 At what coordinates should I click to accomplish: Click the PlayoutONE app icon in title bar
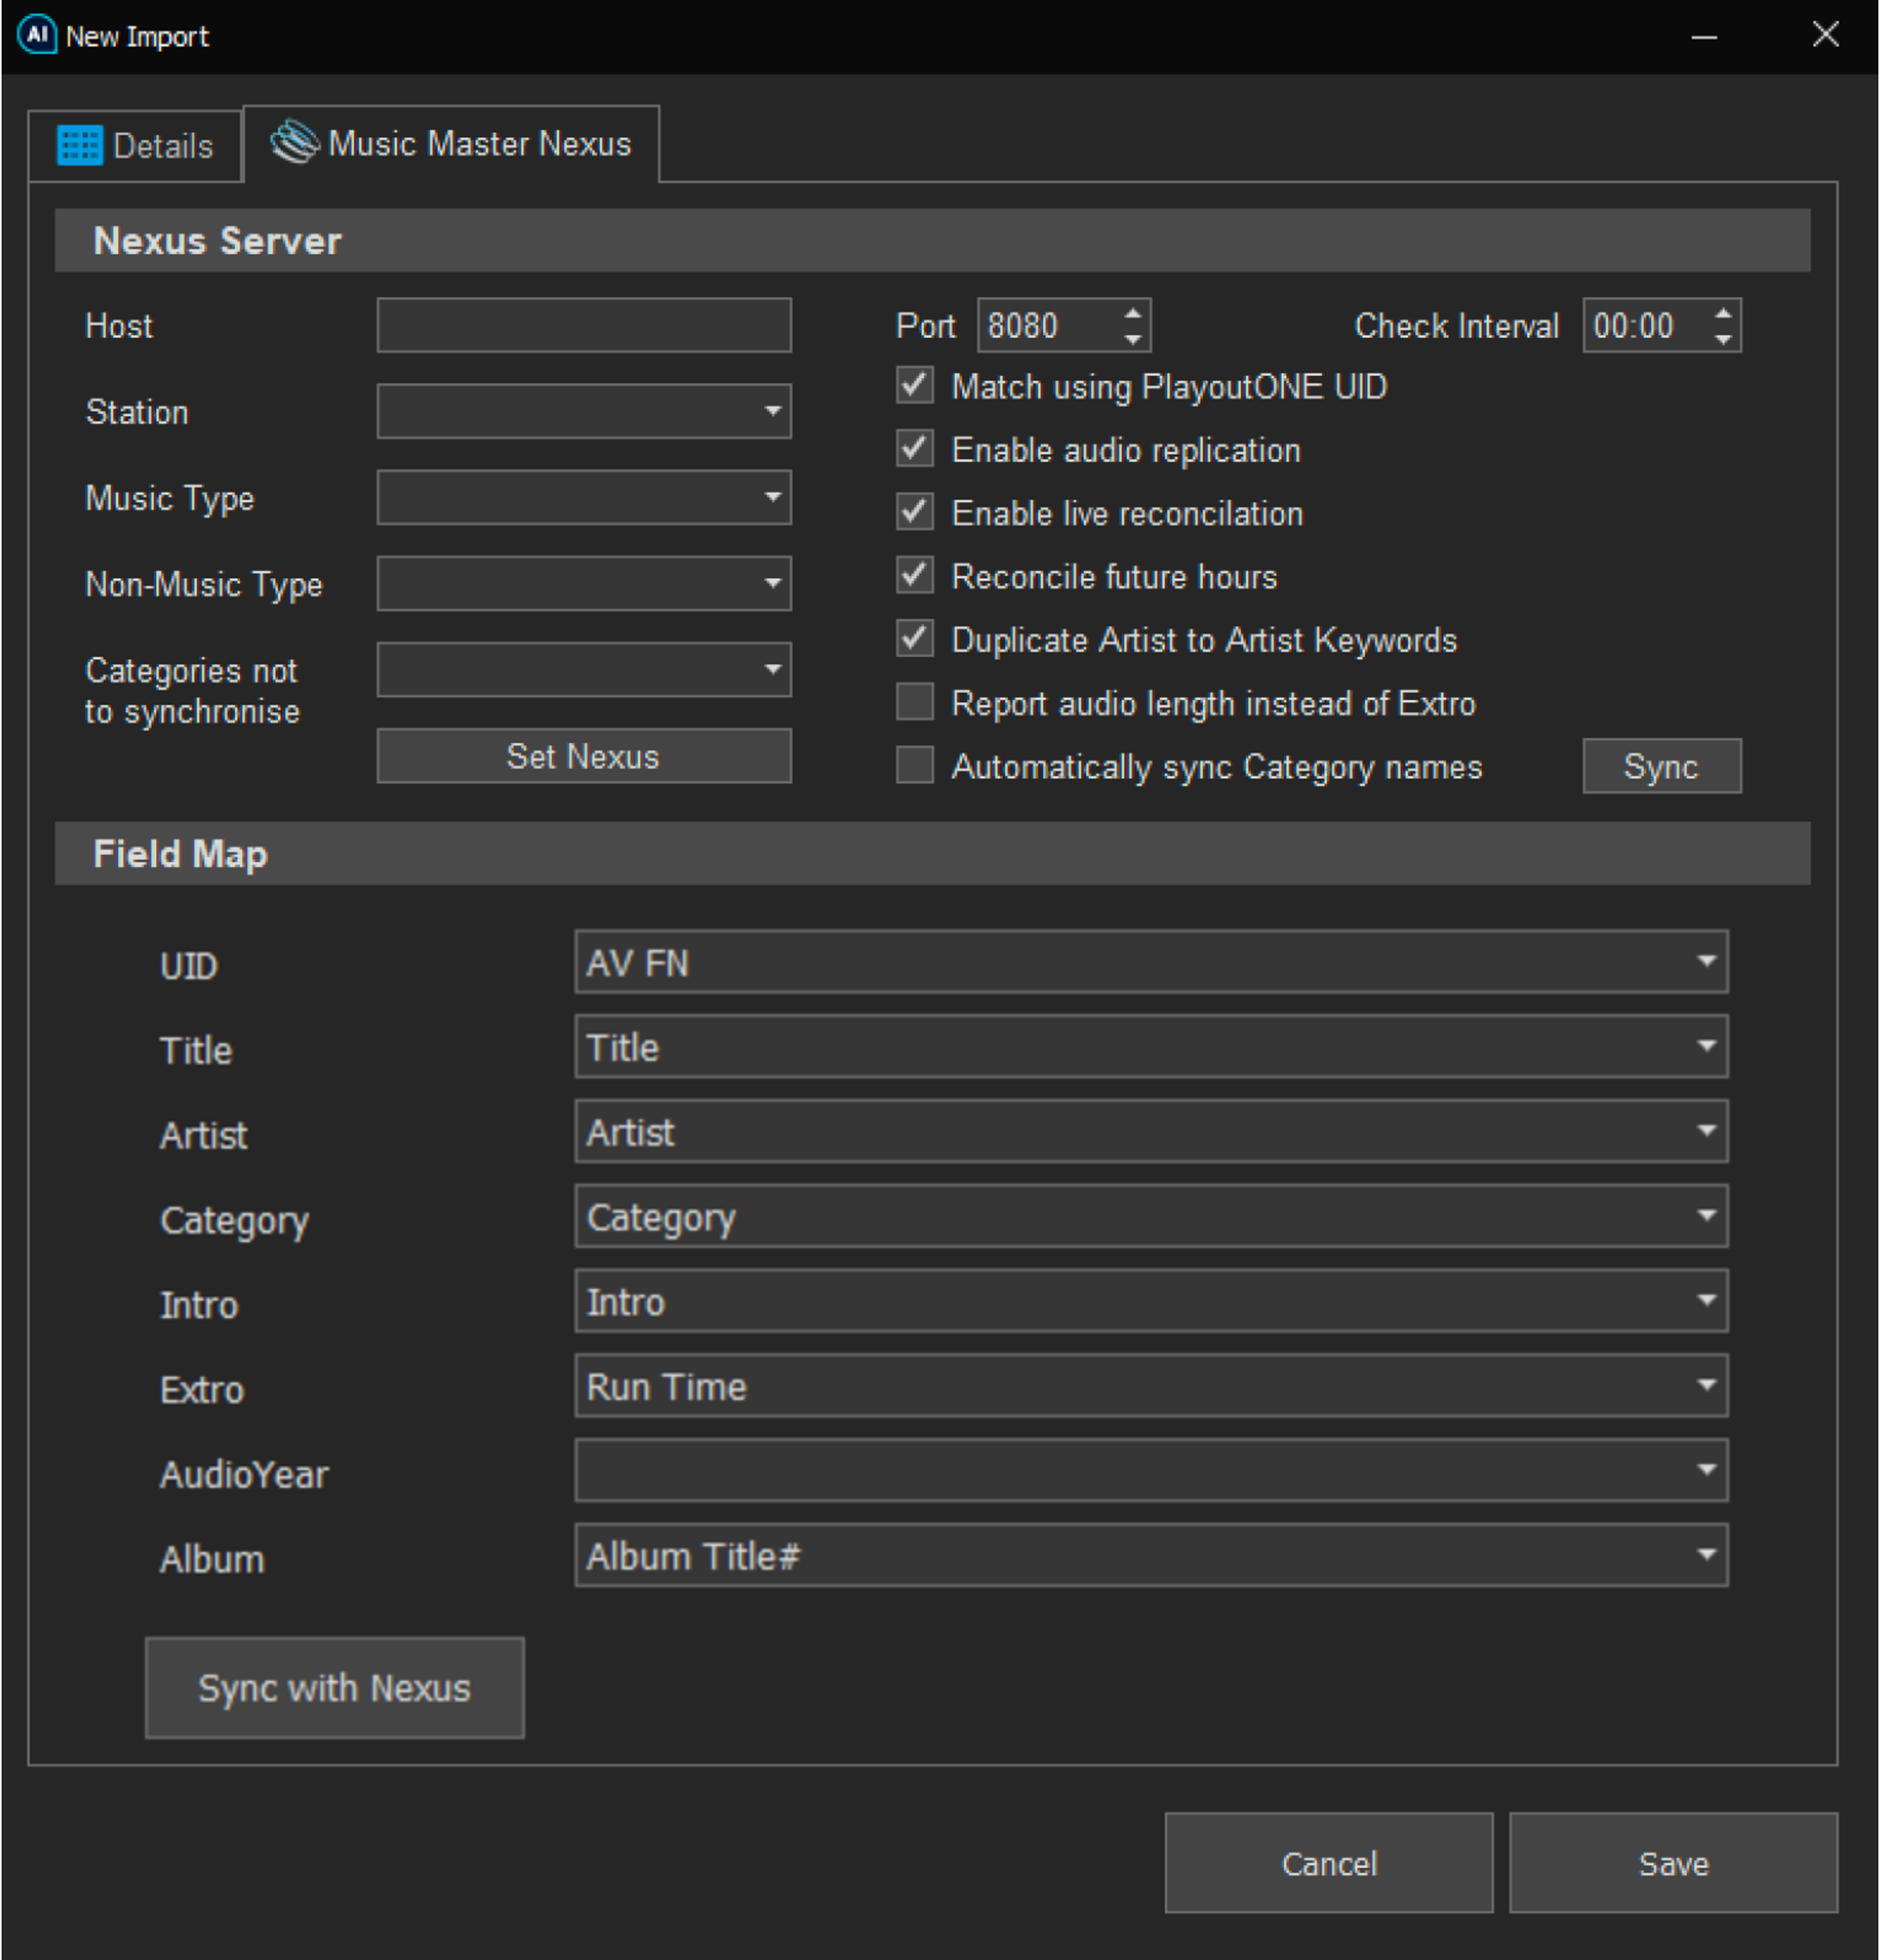(x=37, y=35)
